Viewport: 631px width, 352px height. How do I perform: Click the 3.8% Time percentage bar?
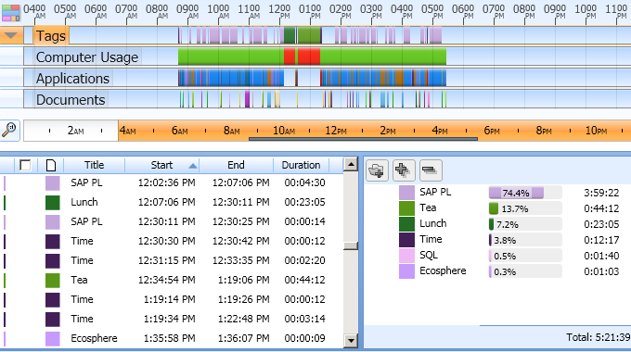coord(525,240)
